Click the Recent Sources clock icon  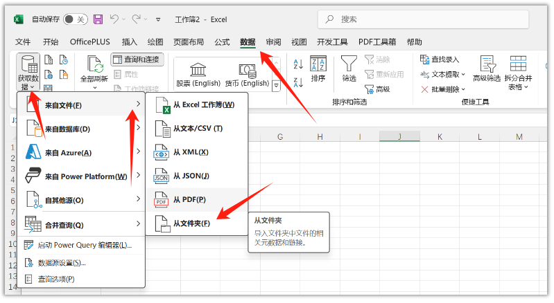[64, 60]
